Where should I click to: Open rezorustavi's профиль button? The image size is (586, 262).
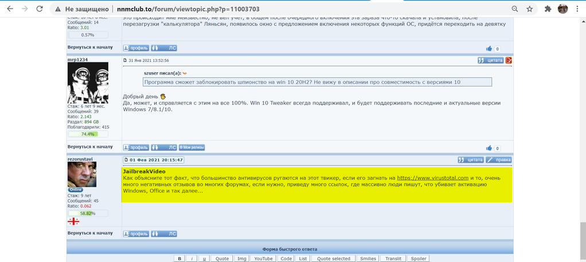pyautogui.click(x=136, y=234)
